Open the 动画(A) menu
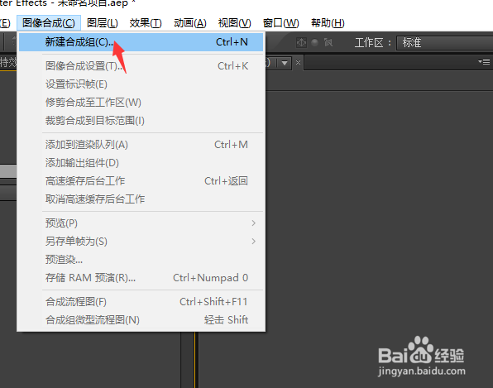493x388 pixels. point(190,23)
